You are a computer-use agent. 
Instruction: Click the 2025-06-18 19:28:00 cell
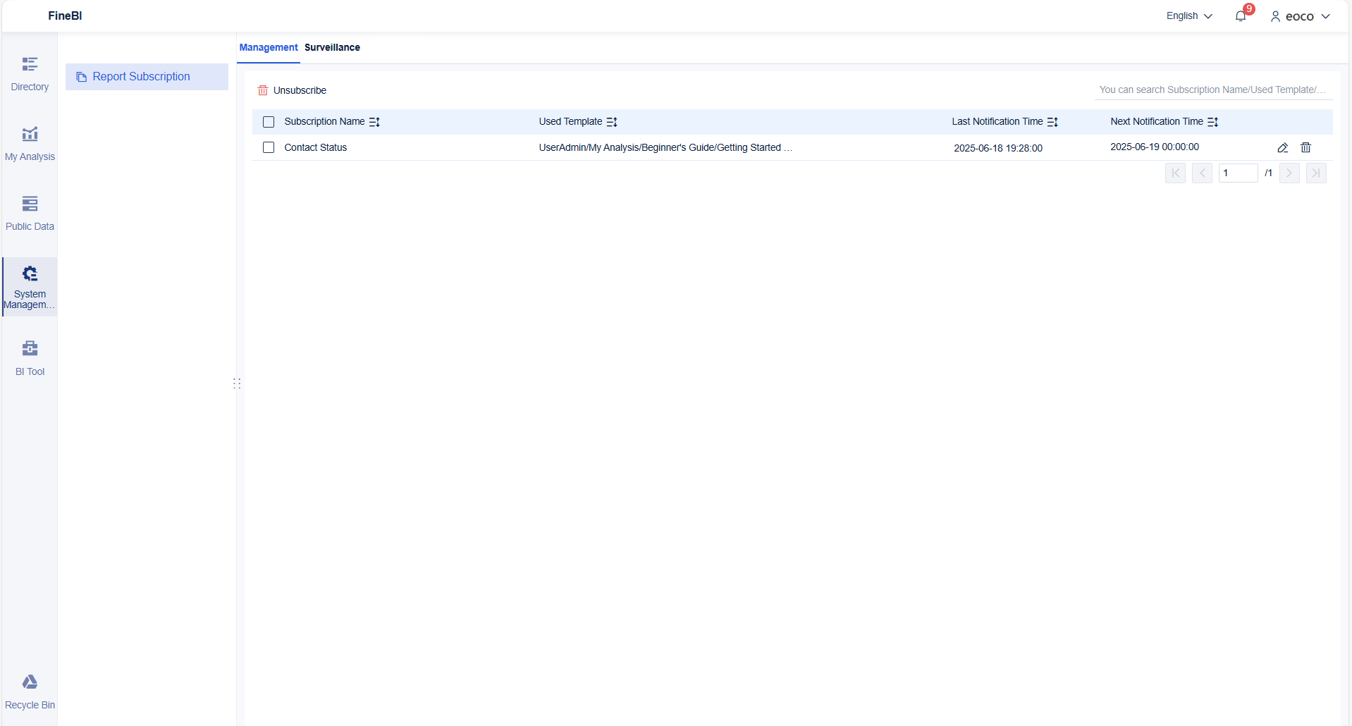coord(998,148)
